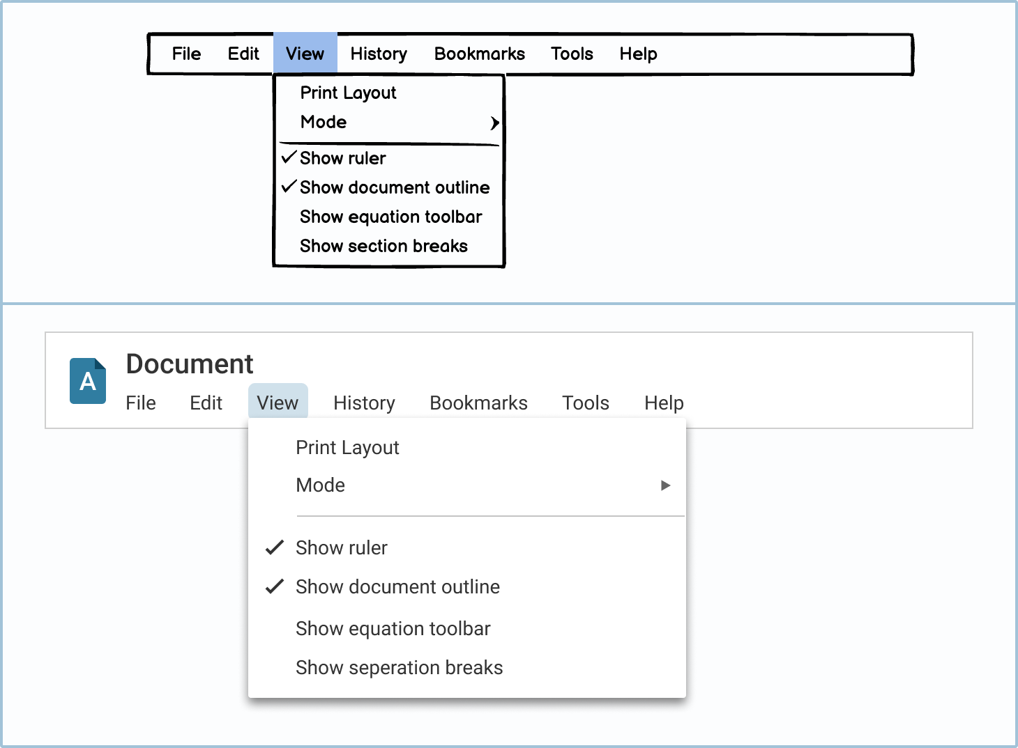
Task: Select Print Layout in the hand-drawn sketch menu
Action: [x=348, y=93]
